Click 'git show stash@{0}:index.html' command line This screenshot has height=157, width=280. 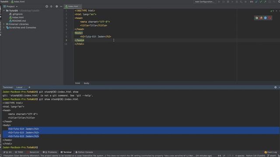(59, 99)
